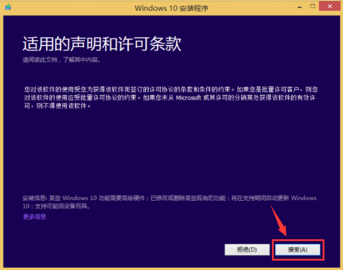
Task: Click the Windows 10 setup icon in title bar
Action: 8,7
